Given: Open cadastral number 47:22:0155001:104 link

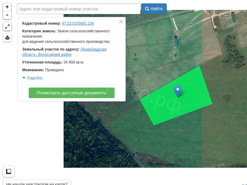Looking at the screenshot, I should click(78, 23).
